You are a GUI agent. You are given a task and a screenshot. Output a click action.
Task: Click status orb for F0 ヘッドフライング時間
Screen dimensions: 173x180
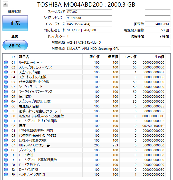pyautogui.click(x=6, y=175)
